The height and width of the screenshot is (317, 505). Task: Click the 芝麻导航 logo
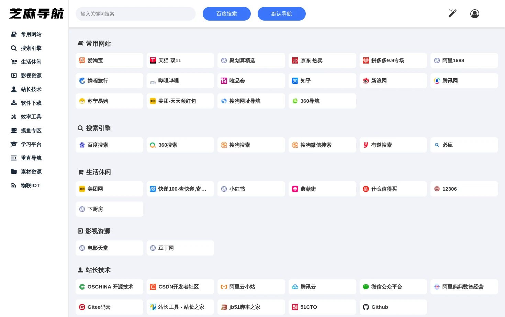(36, 14)
